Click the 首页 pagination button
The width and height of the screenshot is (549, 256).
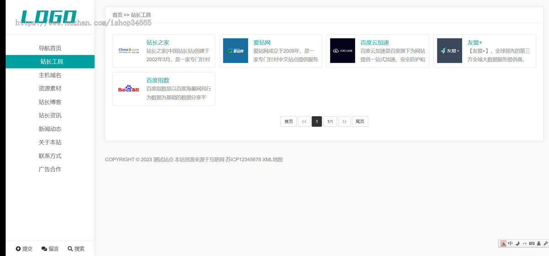point(289,122)
